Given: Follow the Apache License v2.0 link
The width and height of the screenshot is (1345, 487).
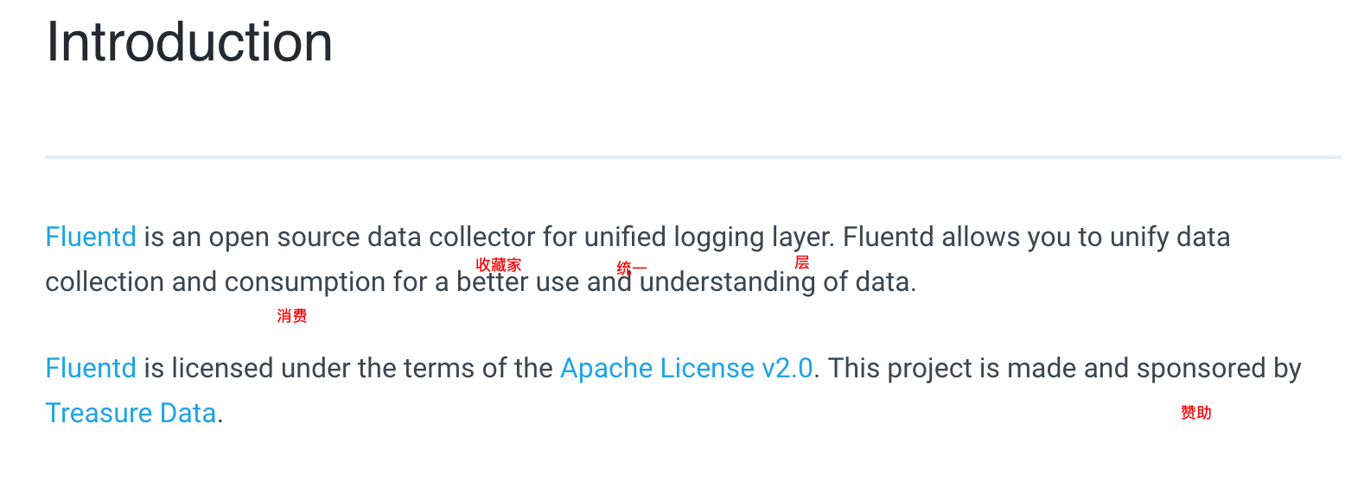Looking at the screenshot, I should (686, 368).
